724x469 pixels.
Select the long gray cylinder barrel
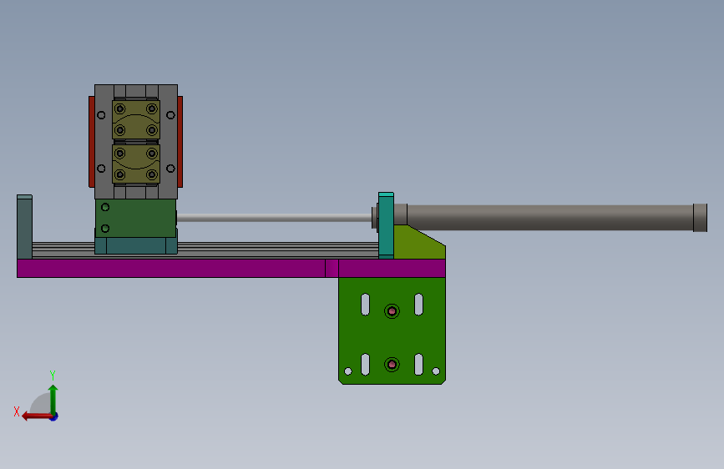click(549, 218)
